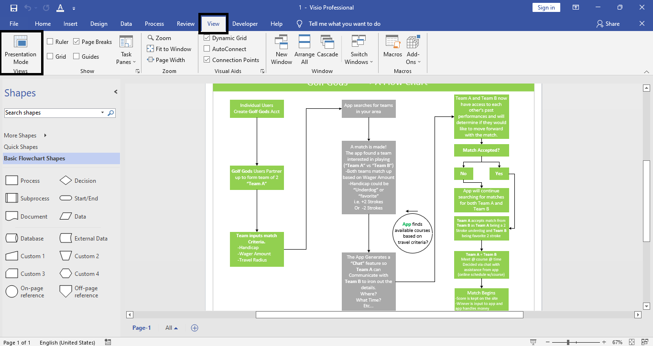This screenshot has width=653, height=346.
Task: Open Ribbon Display Options icon
Action: click(576, 8)
